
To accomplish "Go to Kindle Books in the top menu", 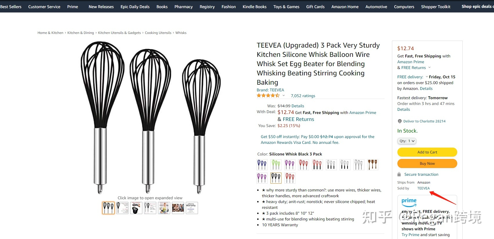I will click(254, 7).
